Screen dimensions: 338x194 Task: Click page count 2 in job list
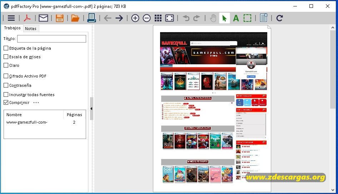click(x=74, y=122)
